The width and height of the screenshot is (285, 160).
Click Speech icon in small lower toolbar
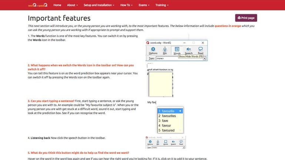click(173, 142)
